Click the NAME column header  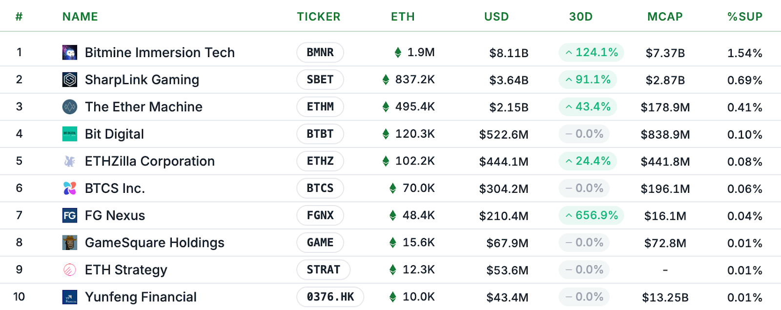[80, 16]
